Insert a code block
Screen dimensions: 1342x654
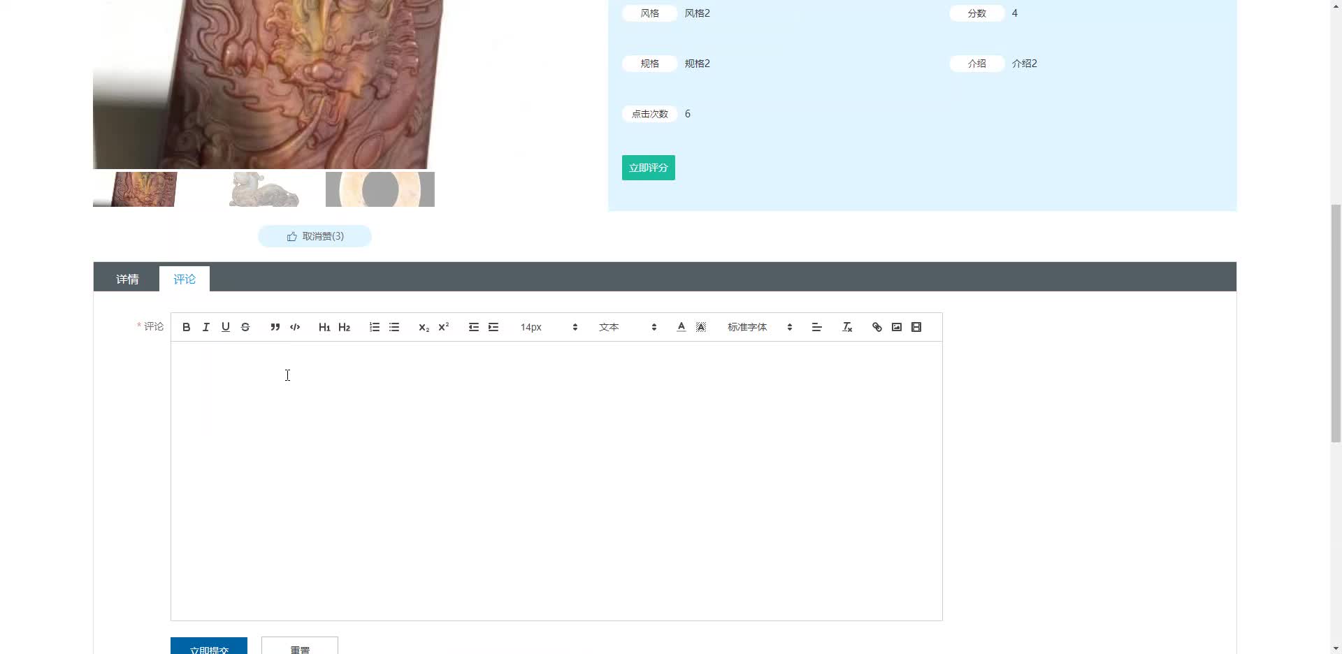[294, 327]
